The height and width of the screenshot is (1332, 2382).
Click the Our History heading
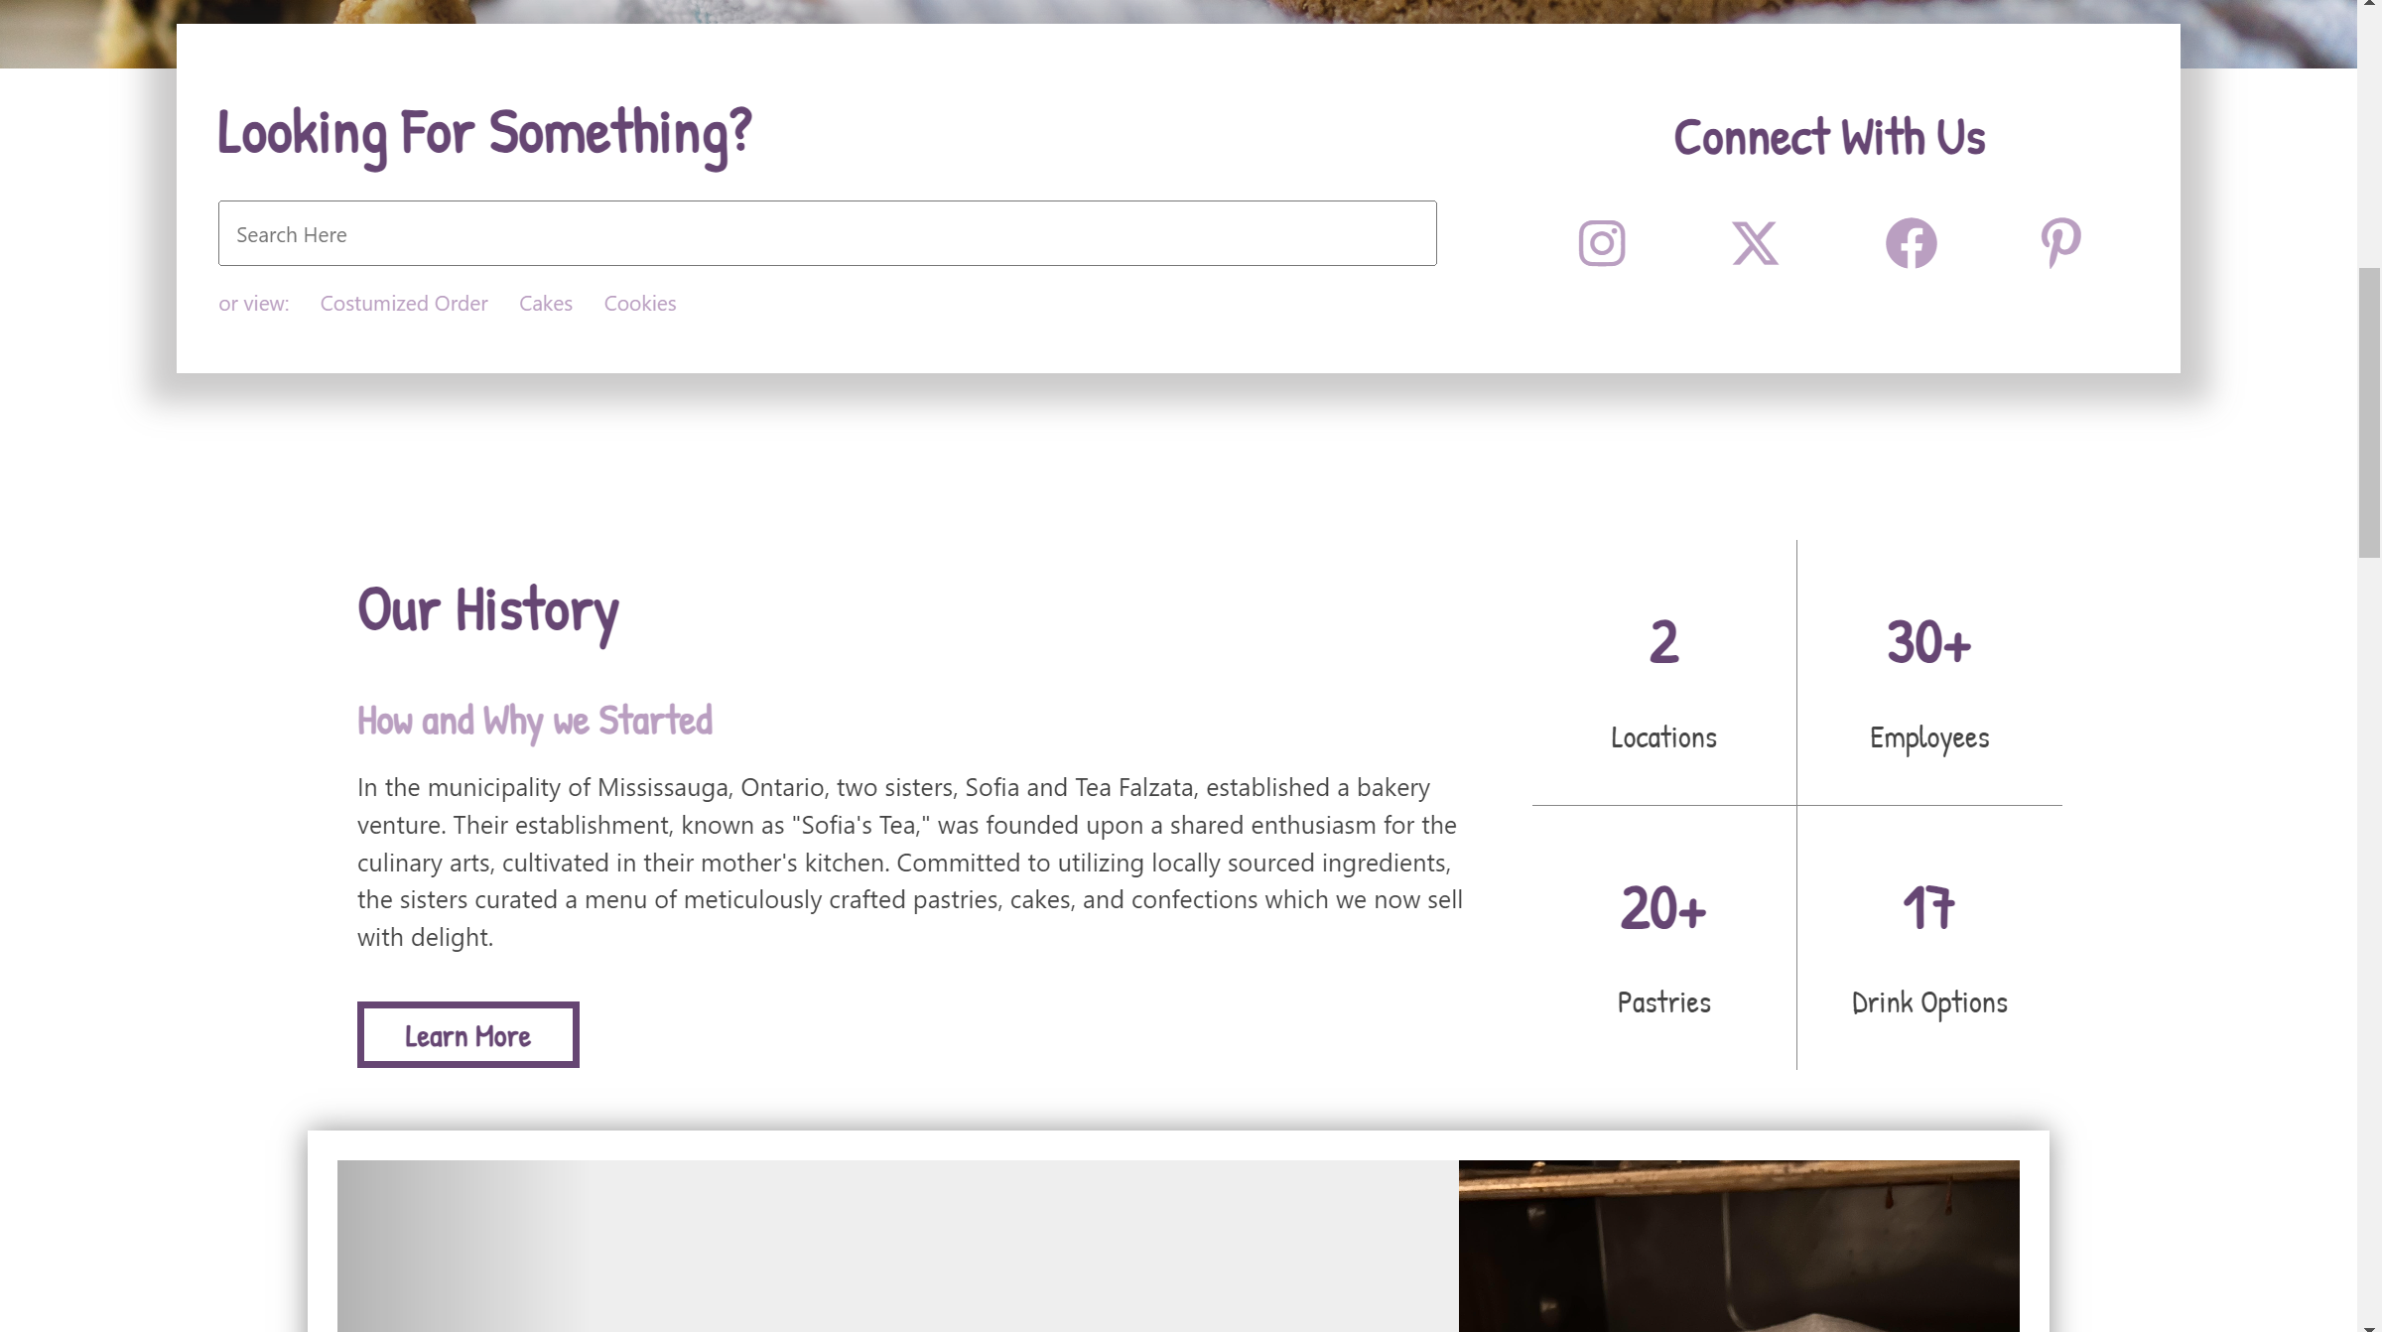[x=488, y=611]
